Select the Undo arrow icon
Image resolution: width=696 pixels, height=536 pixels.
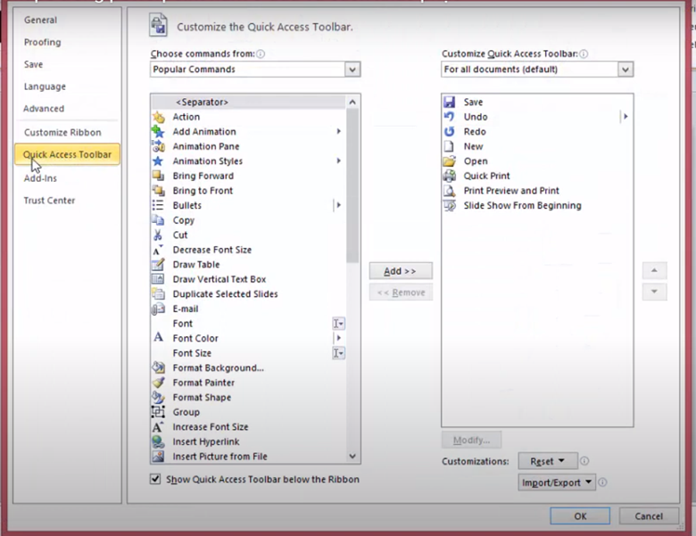click(x=449, y=117)
